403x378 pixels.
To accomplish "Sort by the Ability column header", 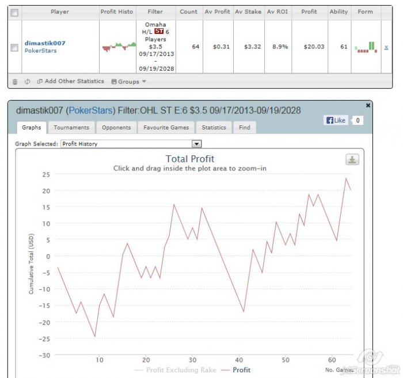I will 339,12.
